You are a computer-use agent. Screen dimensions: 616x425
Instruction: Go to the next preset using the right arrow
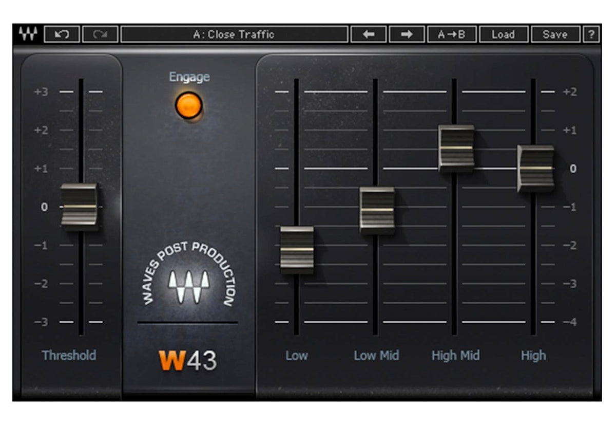point(407,34)
